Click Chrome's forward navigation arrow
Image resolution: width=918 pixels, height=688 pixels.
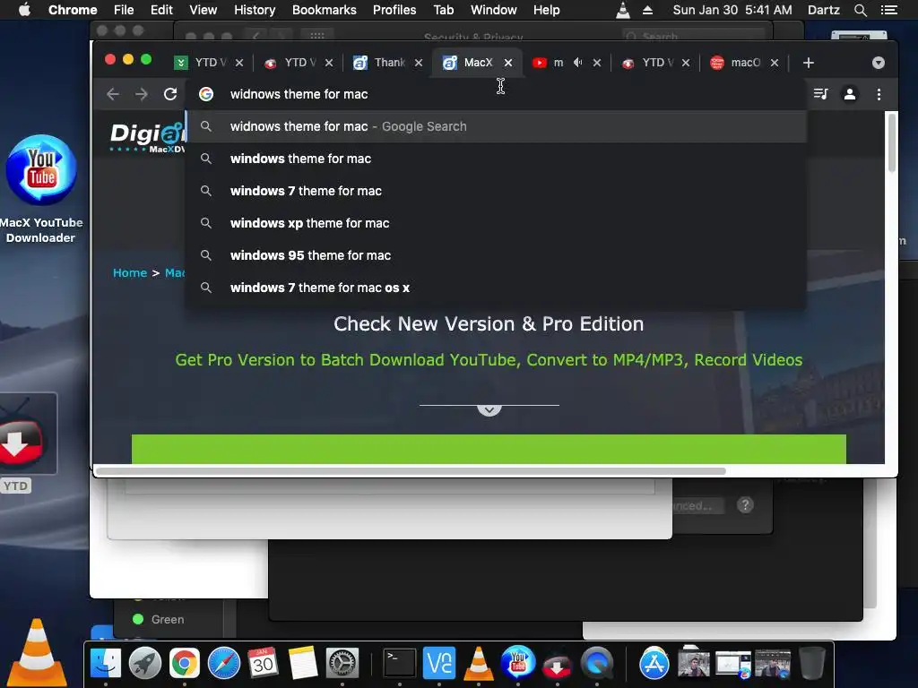pos(141,94)
